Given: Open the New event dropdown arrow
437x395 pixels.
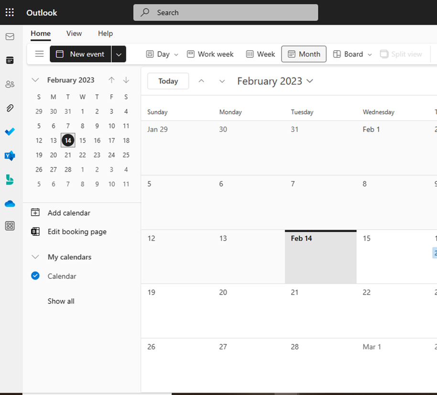Looking at the screenshot, I should click(119, 54).
